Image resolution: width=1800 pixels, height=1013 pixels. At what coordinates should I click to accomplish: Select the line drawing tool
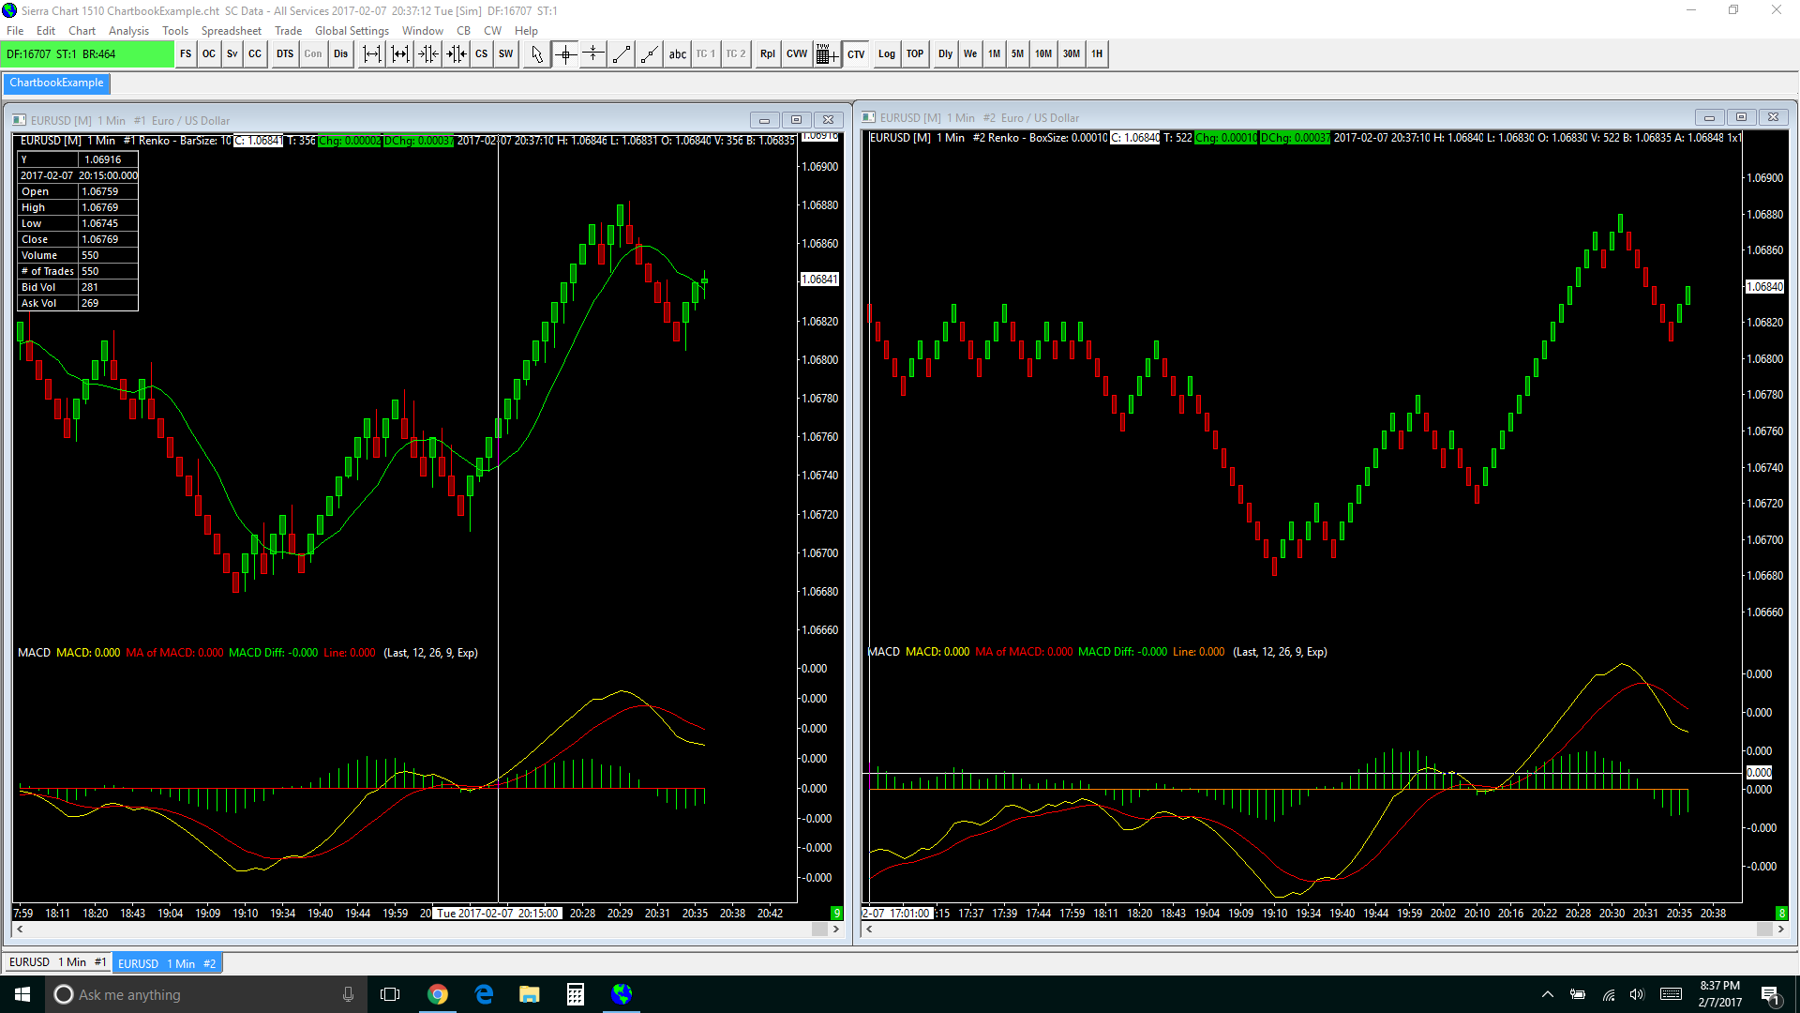point(621,54)
